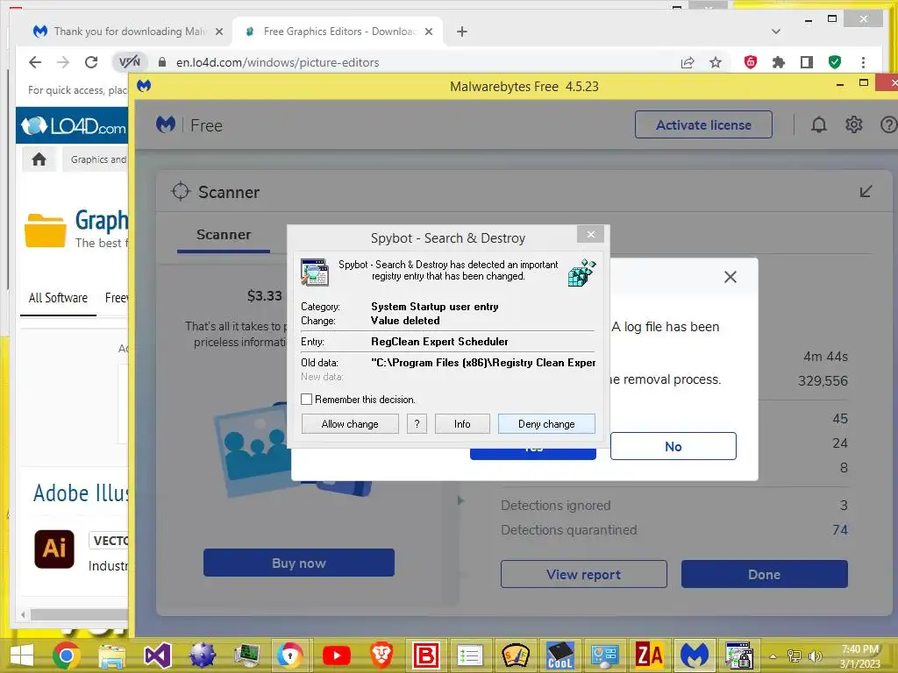The height and width of the screenshot is (673, 898).
Task: Click Detections quarantined value 74
Action: tap(839, 530)
